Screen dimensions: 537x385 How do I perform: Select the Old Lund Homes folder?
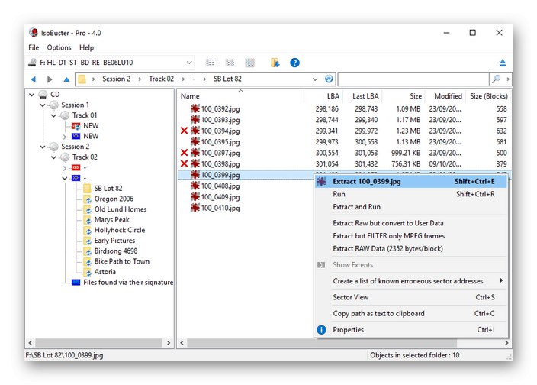[x=121, y=209]
